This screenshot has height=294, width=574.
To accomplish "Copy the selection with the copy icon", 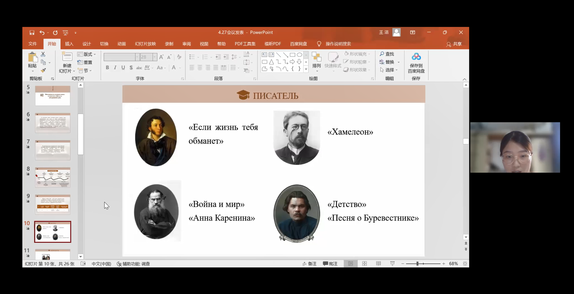I will tap(43, 62).
